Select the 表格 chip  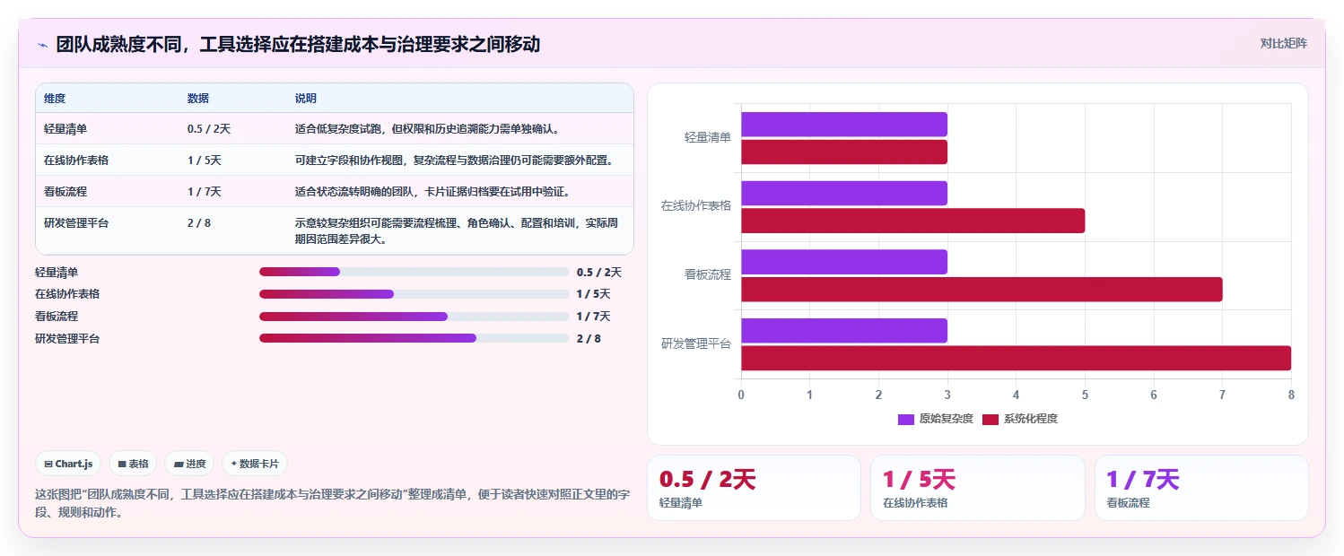pyautogui.click(x=133, y=464)
